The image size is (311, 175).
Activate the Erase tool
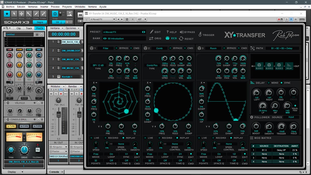pos(43,14)
